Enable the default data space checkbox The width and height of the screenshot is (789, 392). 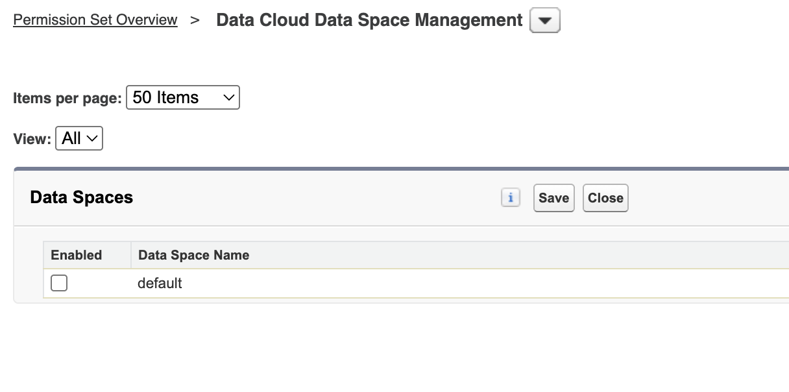(x=59, y=283)
